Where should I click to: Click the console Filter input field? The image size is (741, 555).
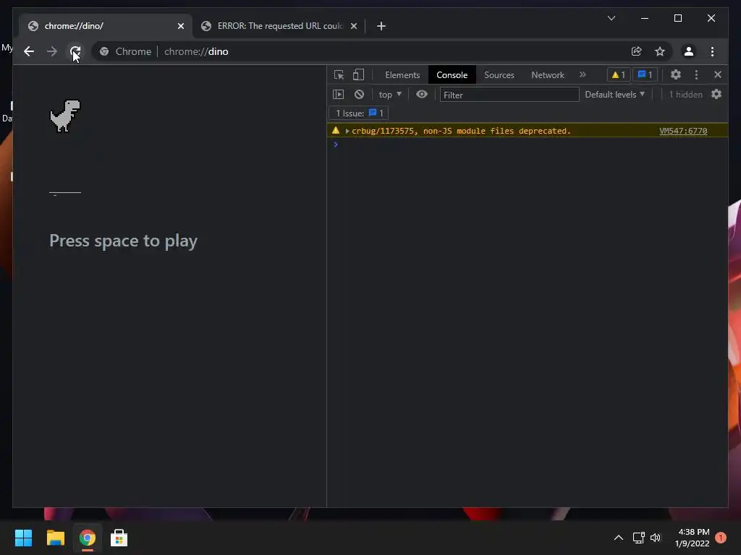[509, 95]
